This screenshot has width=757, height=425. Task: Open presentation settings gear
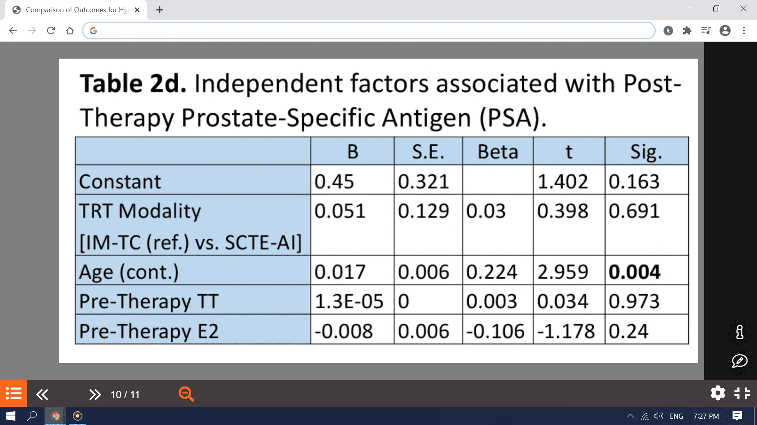pos(718,393)
